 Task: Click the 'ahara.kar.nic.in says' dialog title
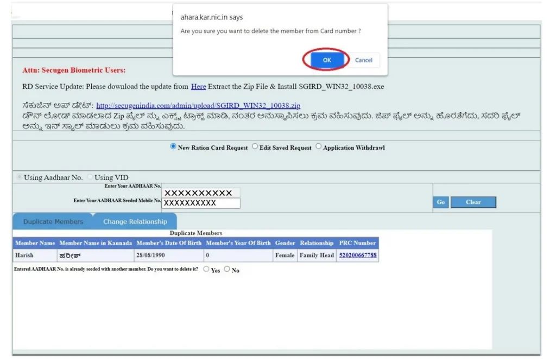212,17
